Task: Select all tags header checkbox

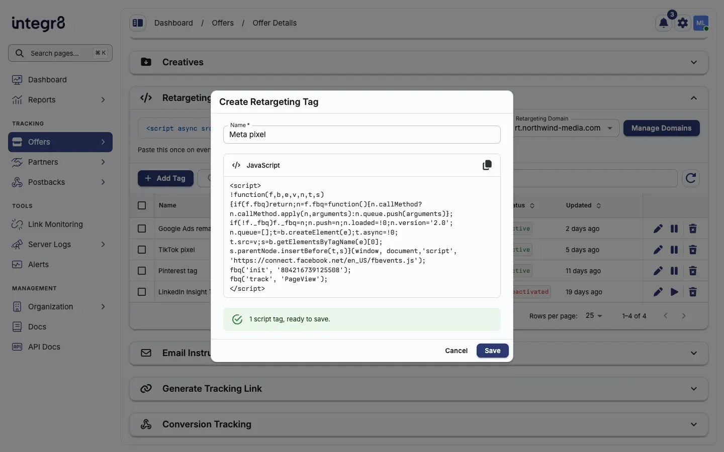Action: [x=142, y=205]
